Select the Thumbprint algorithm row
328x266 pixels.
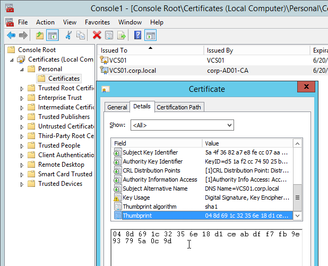pyautogui.click(x=203, y=207)
